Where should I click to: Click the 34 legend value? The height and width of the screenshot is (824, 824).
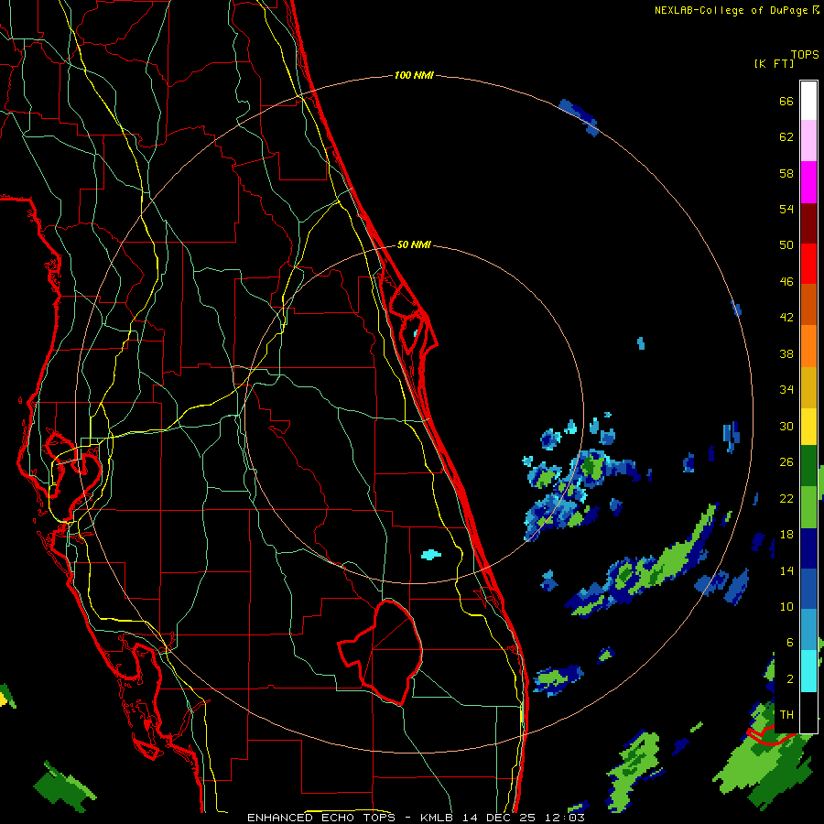(786, 390)
